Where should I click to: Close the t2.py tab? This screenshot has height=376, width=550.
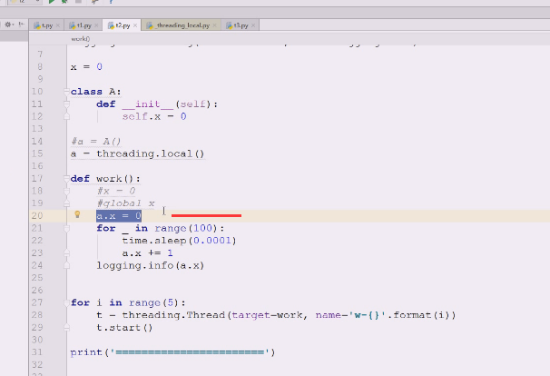coord(135,25)
